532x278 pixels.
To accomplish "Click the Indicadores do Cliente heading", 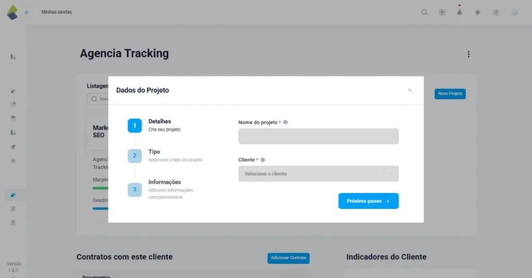I will point(386,257).
